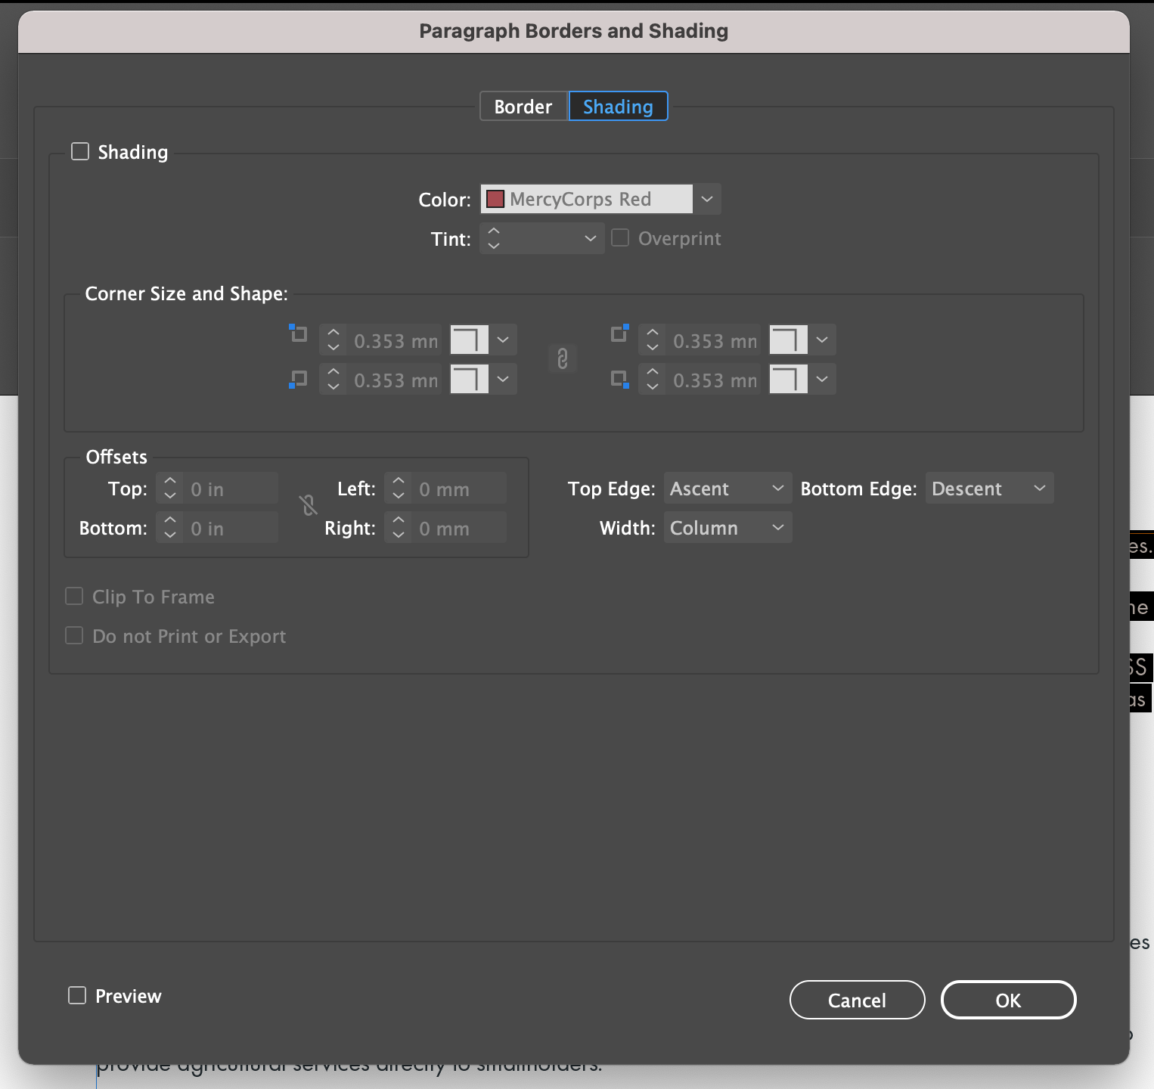This screenshot has width=1154, height=1089.
Task: Open the Color dropdown for MercyCorps Red
Action: tap(706, 199)
